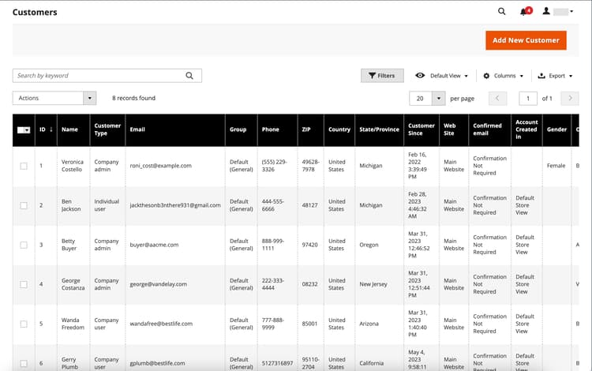Click email roni_cost@example.com
Viewport: 592px width, 371px height.
click(x=161, y=166)
